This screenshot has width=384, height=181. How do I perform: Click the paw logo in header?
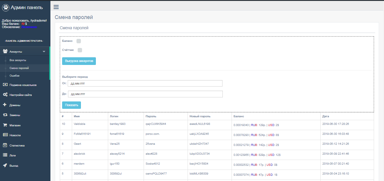pyautogui.click(x=6, y=8)
